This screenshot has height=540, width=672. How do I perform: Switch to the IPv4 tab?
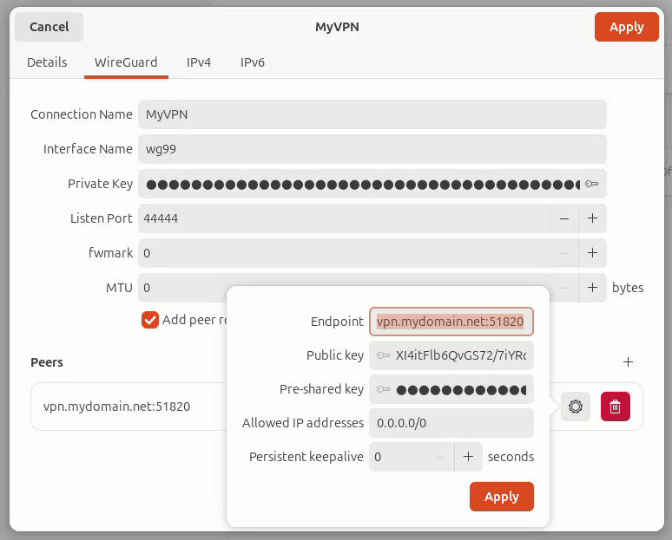click(199, 62)
